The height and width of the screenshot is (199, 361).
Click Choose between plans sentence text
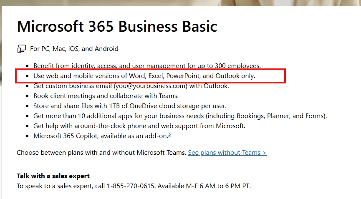click(x=101, y=153)
